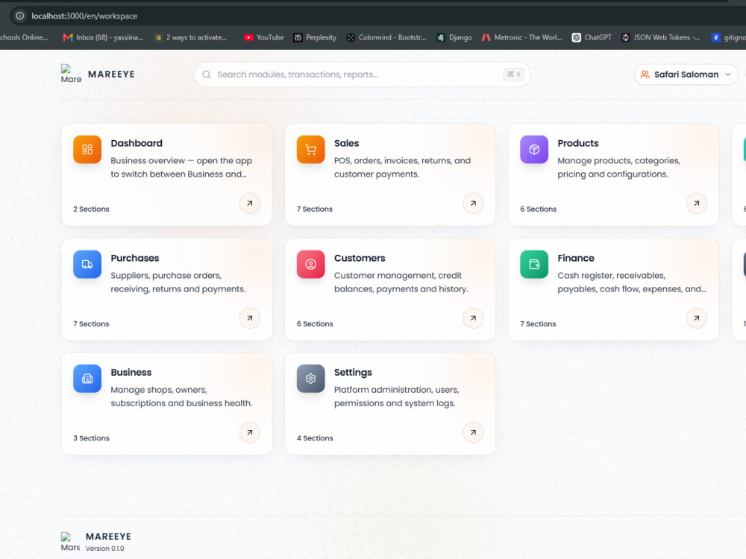Image resolution: width=746 pixels, height=559 pixels.
Task: Expand the Safari Saloman dropdown chevron
Action: tap(727, 75)
